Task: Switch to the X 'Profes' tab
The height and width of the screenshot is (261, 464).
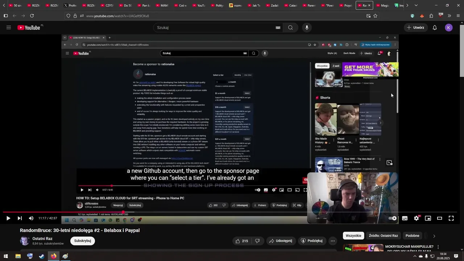Action: click(70, 5)
